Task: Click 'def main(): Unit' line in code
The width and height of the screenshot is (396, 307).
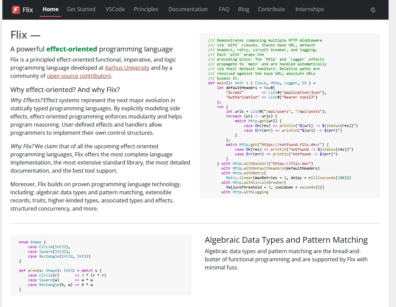Action: pyautogui.click(x=262, y=83)
